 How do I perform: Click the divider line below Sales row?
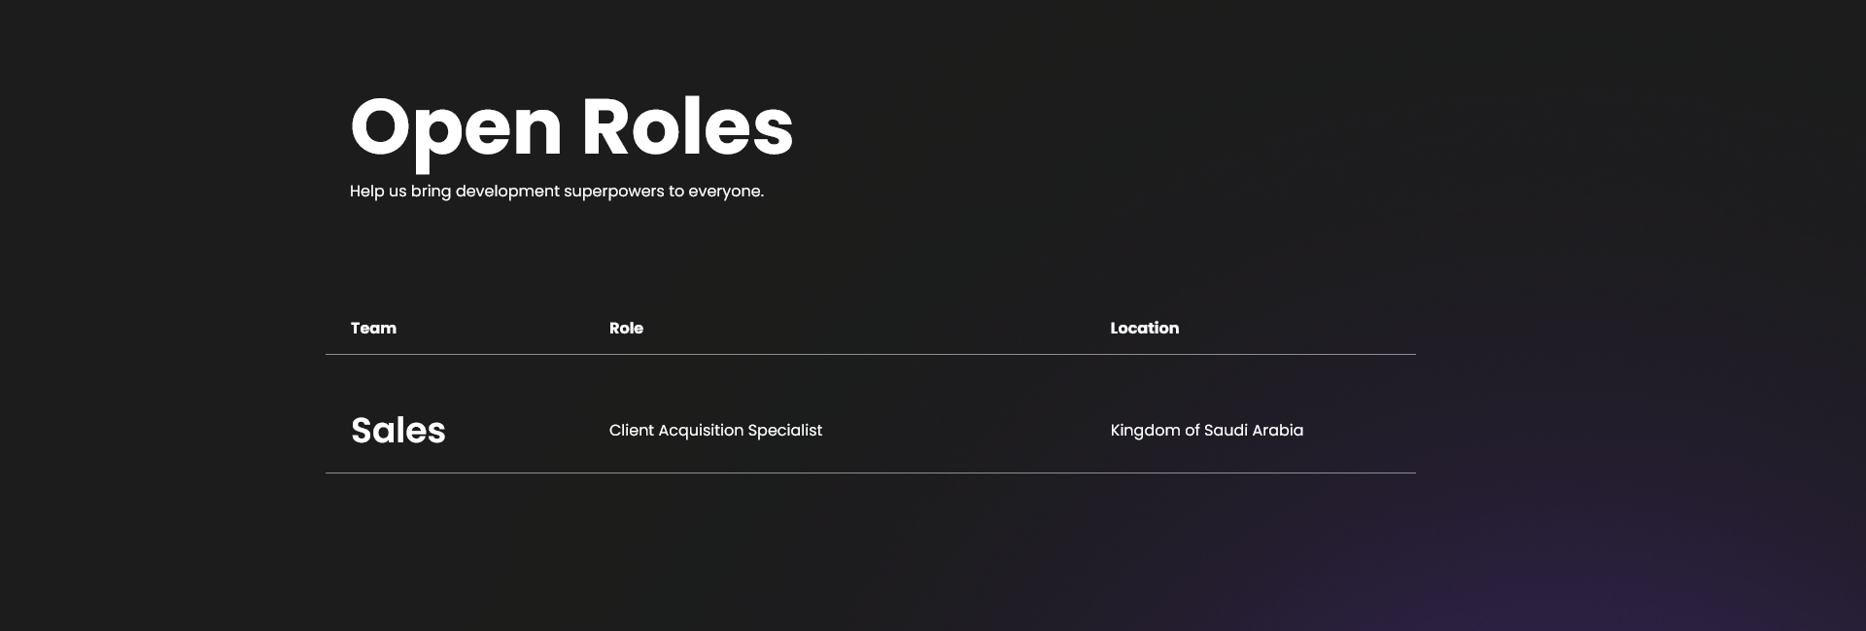(x=870, y=473)
